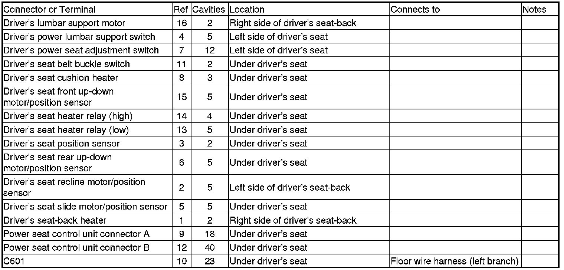
Task: Select "Power seat control unit connector A"
Action: coord(77,234)
